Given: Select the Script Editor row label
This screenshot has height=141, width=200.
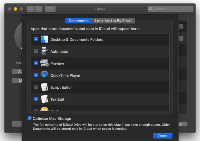Looking at the screenshot, I should point(61,88).
